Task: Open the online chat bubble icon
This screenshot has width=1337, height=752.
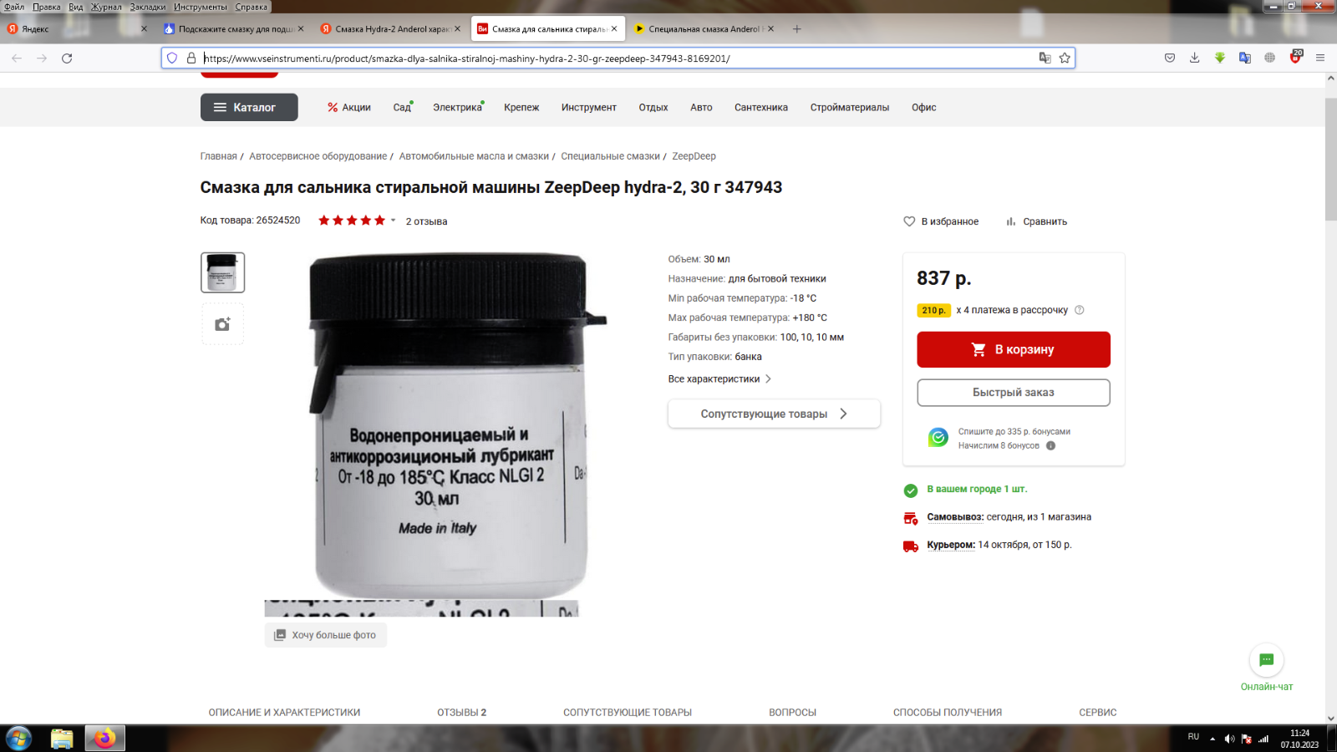Action: tap(1266, 660)
